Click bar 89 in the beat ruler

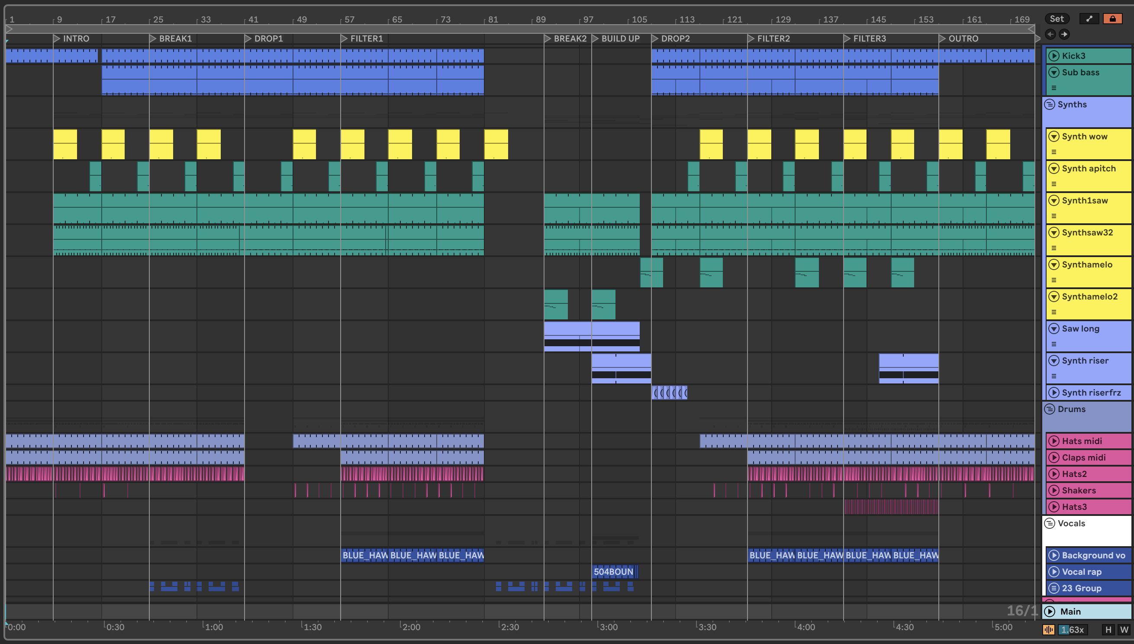[x=541, y=19]
